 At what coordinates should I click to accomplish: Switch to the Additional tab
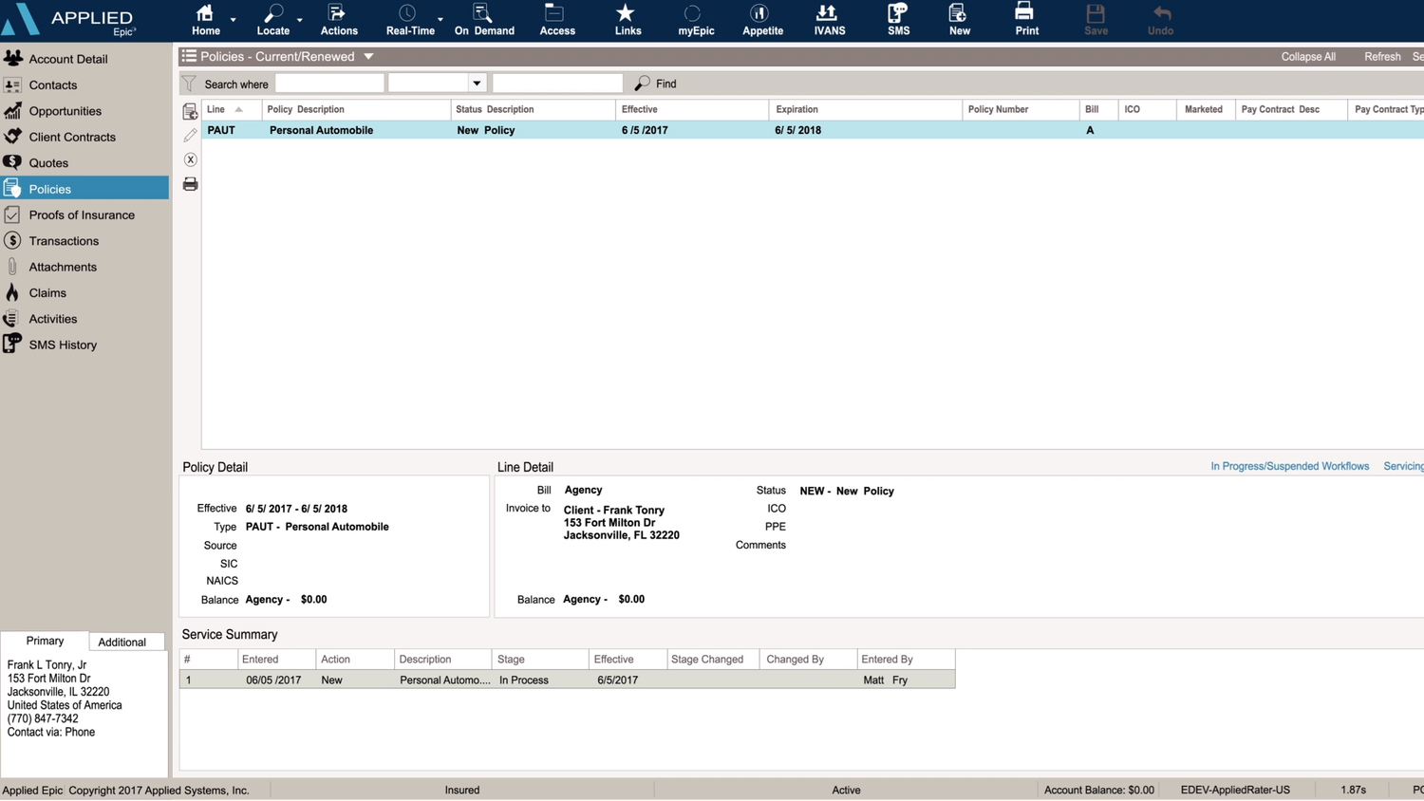(125, 642)
